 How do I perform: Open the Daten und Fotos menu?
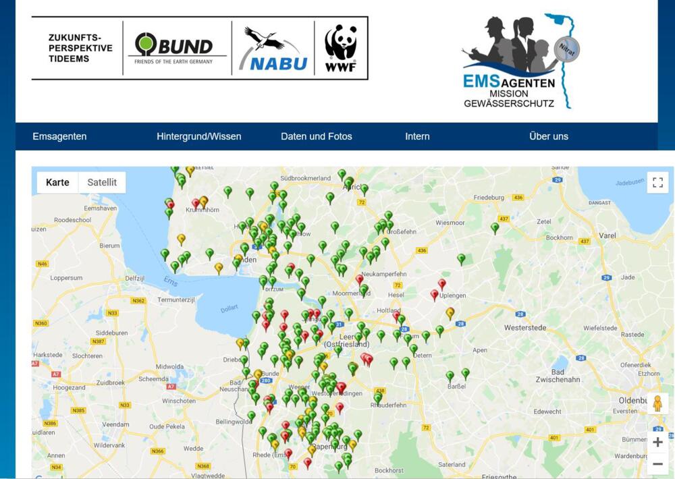pos(317,136)
